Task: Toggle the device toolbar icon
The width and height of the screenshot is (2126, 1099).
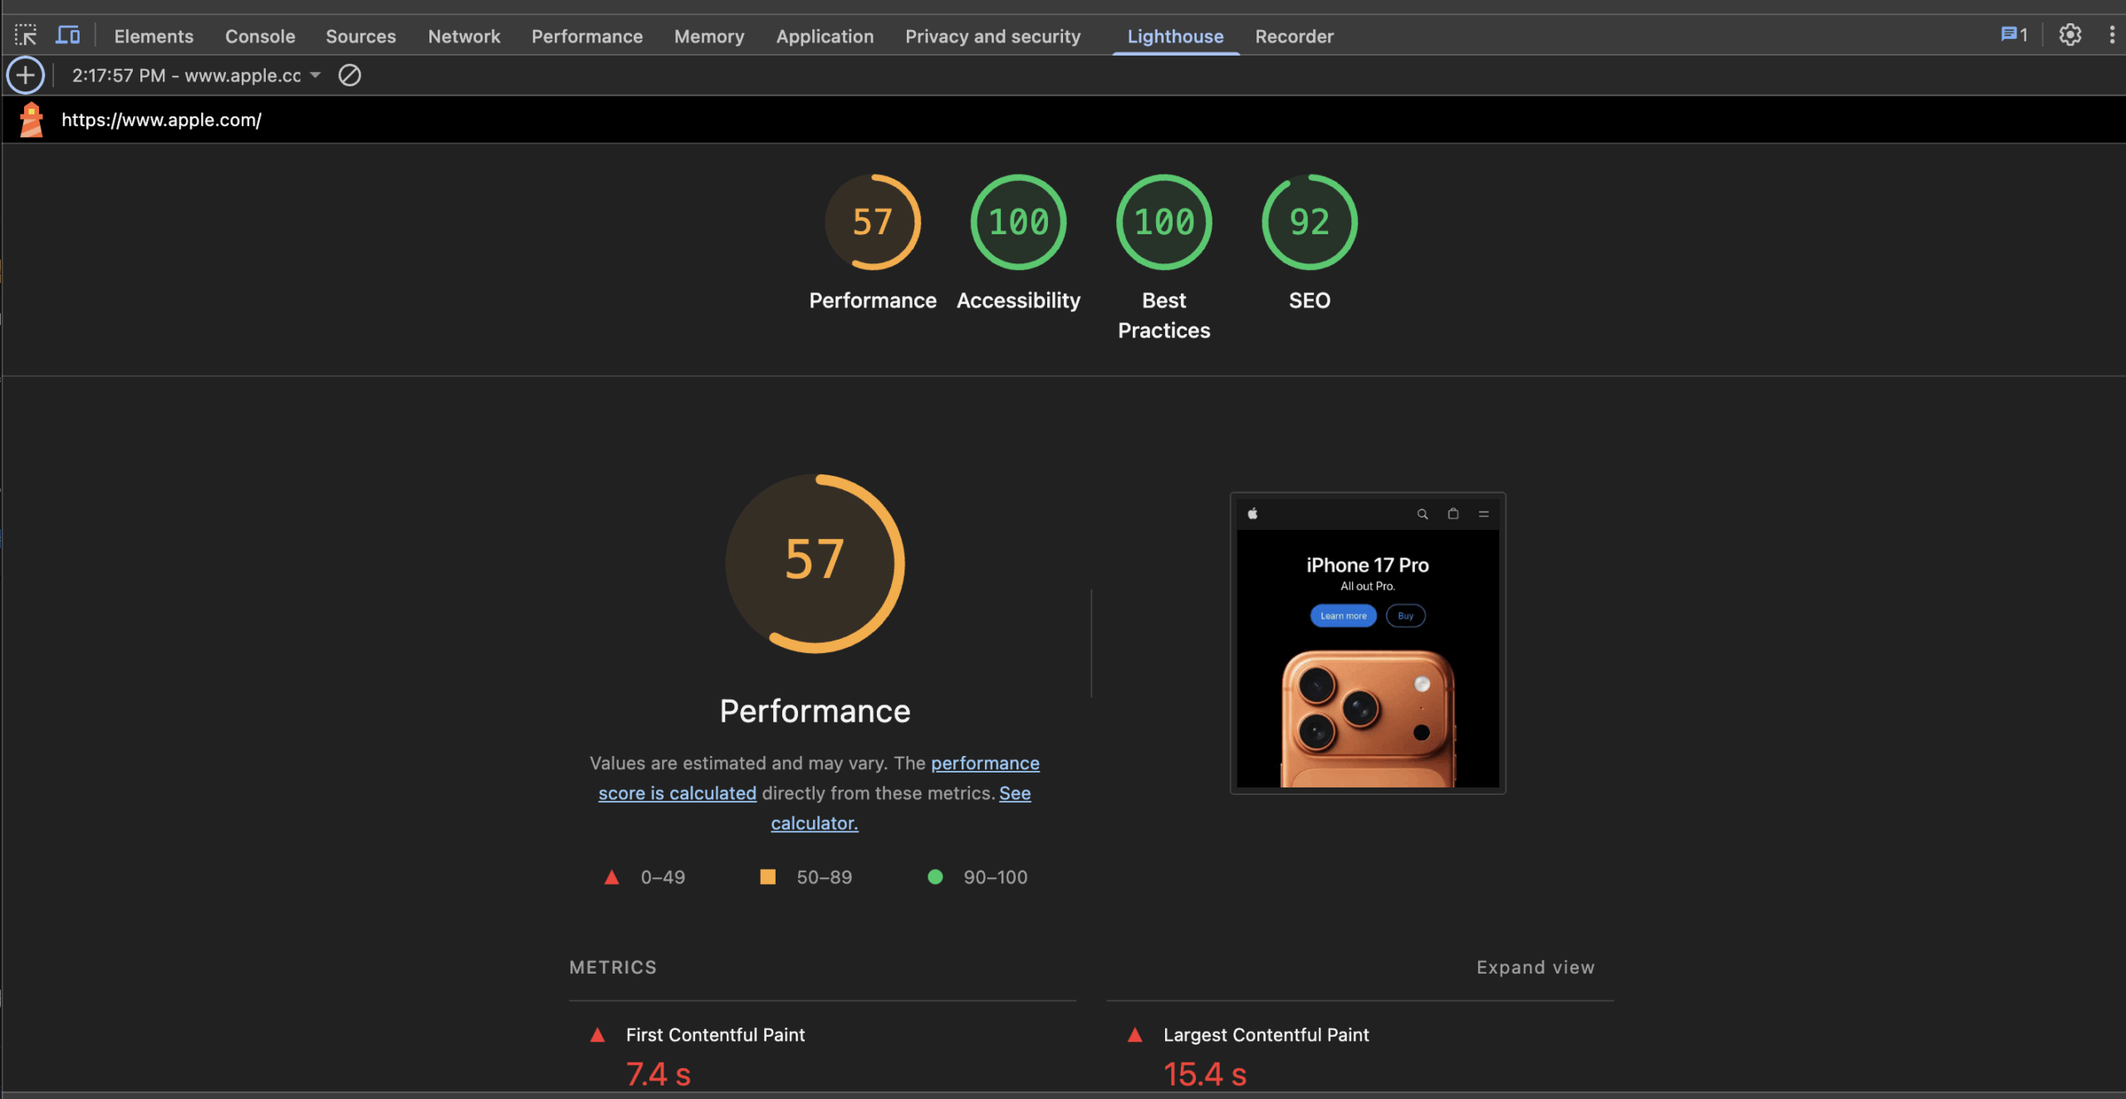Action: pos(68,36)
